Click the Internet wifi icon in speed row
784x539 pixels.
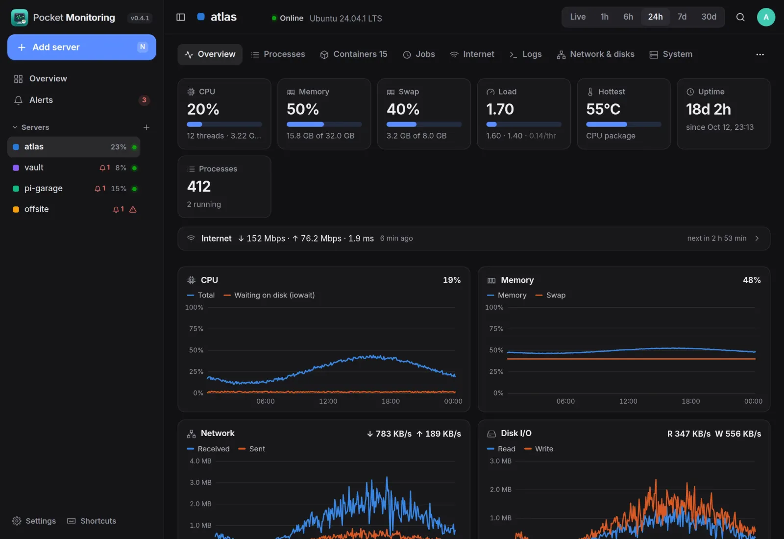click(191, 238)
